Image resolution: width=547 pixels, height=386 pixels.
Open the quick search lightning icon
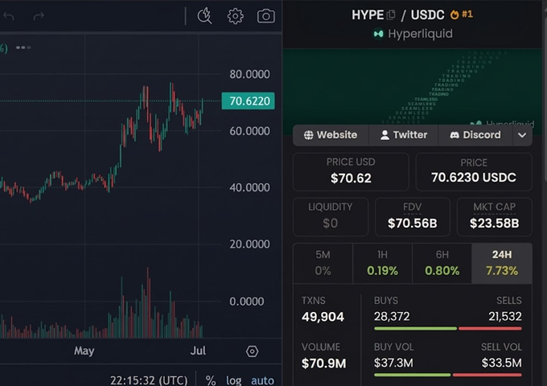[204, 16]
